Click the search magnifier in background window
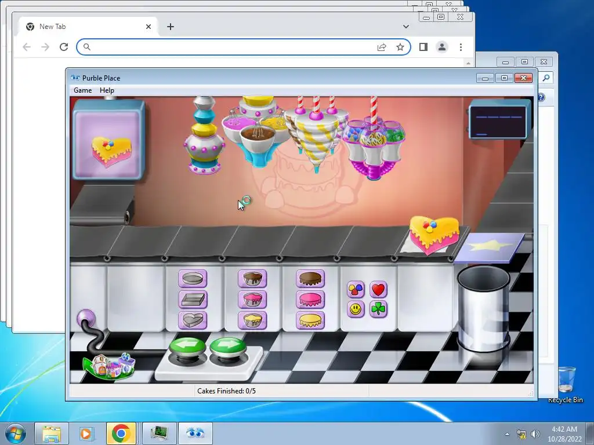 546,78
